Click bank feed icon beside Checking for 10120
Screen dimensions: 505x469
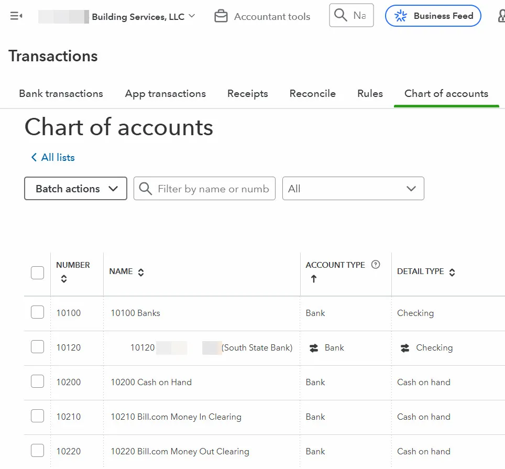[x=405, y=348]
